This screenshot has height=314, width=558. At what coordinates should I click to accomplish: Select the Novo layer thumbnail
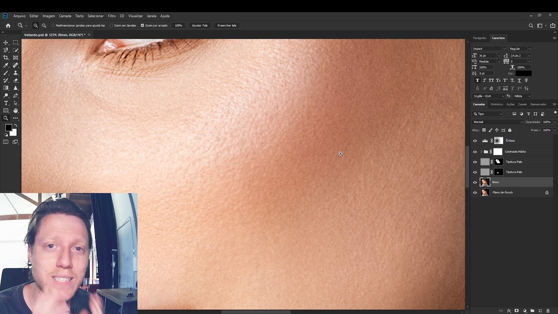coord(485,182)
